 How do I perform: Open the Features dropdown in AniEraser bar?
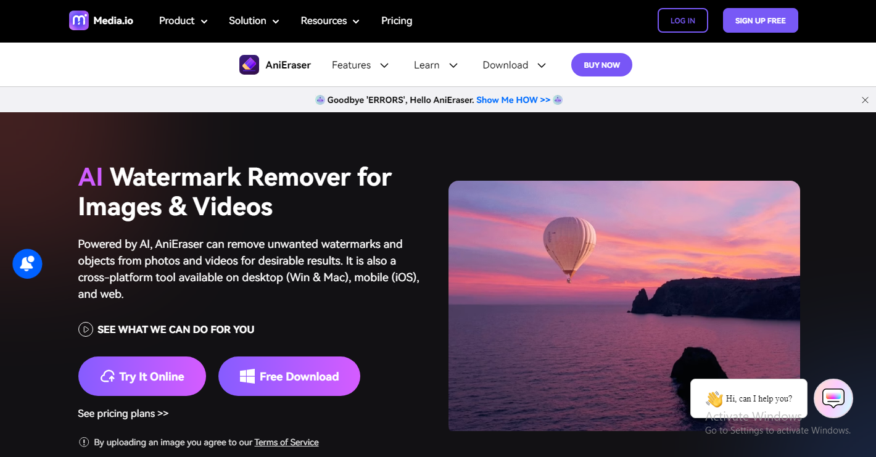(360, 65)
